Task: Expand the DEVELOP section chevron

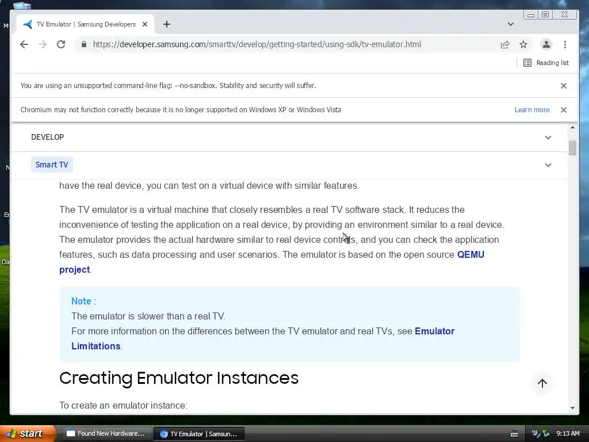Action: [548, 138]
